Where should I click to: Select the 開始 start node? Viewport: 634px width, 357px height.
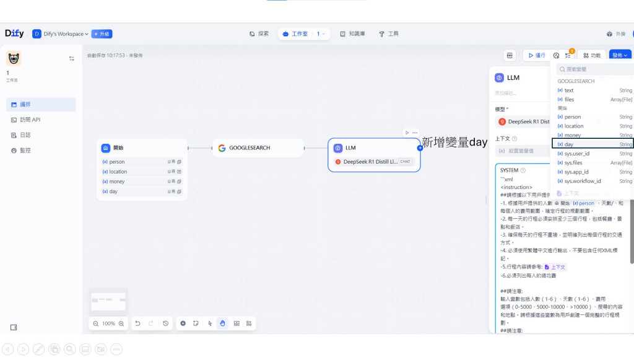[142, 148]
